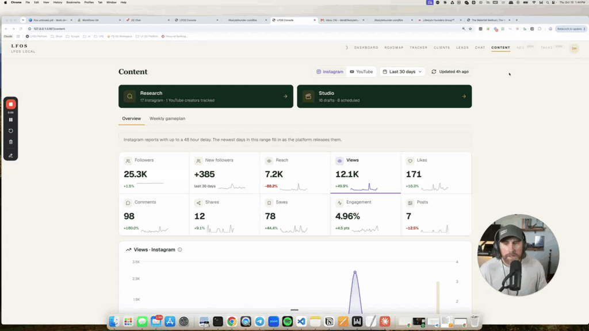Viewport: 589px width, 331px height.
Task: Select the Followers metric card
Action: [x=154, y=173]
